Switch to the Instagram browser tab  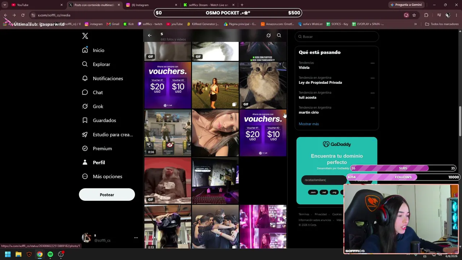(151, 5)
